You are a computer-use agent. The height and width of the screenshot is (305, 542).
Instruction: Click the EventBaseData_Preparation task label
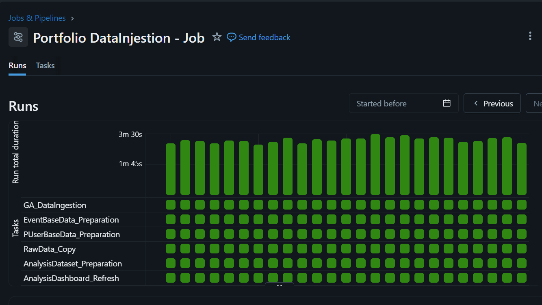(x=71, y=220)
